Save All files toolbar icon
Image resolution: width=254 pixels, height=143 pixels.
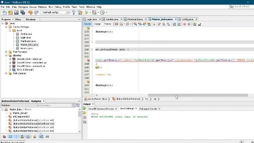(x=23, y=12)
